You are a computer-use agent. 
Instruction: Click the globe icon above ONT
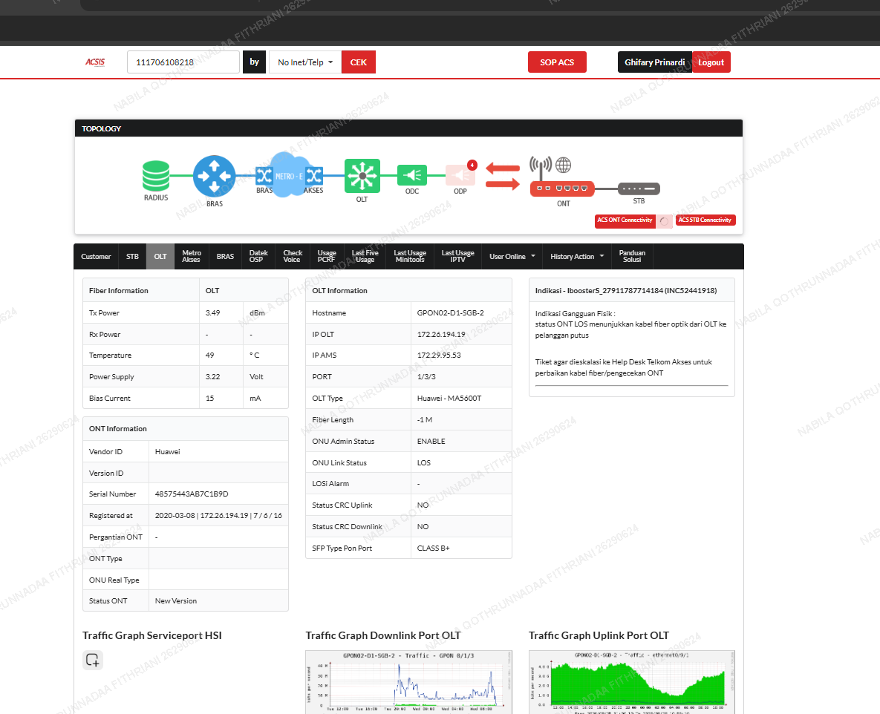563,165
